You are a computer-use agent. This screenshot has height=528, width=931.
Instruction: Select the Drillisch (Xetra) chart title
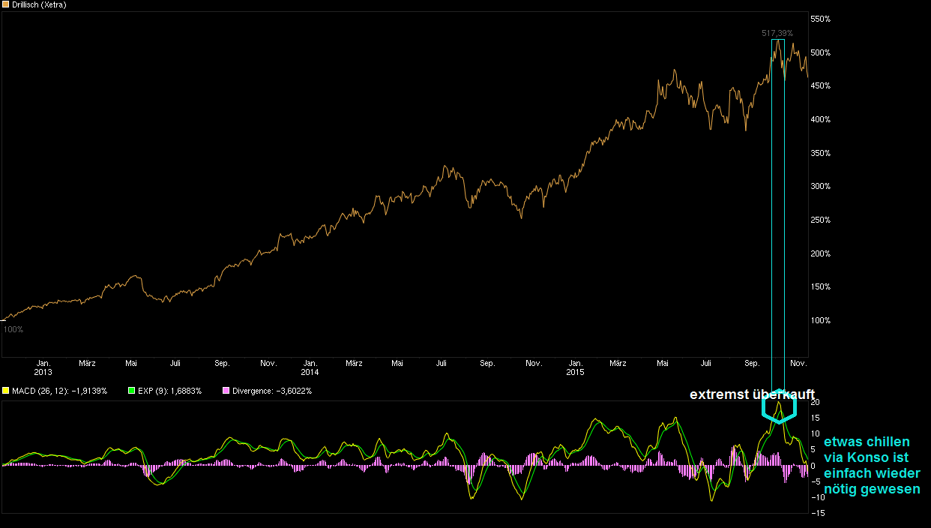tap(39, 4)
